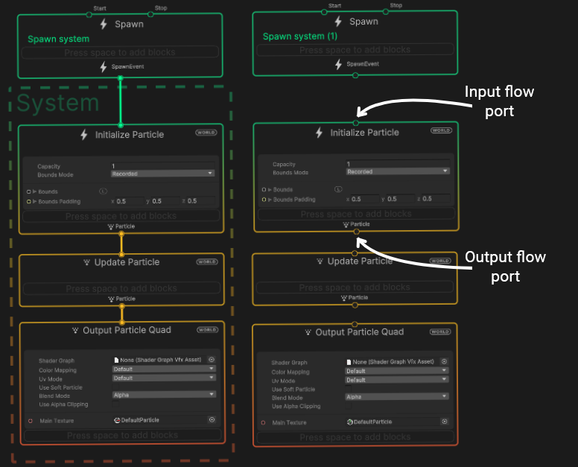Click the Initialize Particle input flow port in Spawn system (1)
The width and height of the screenshot is (578, 467).
[x=356, y=122]
